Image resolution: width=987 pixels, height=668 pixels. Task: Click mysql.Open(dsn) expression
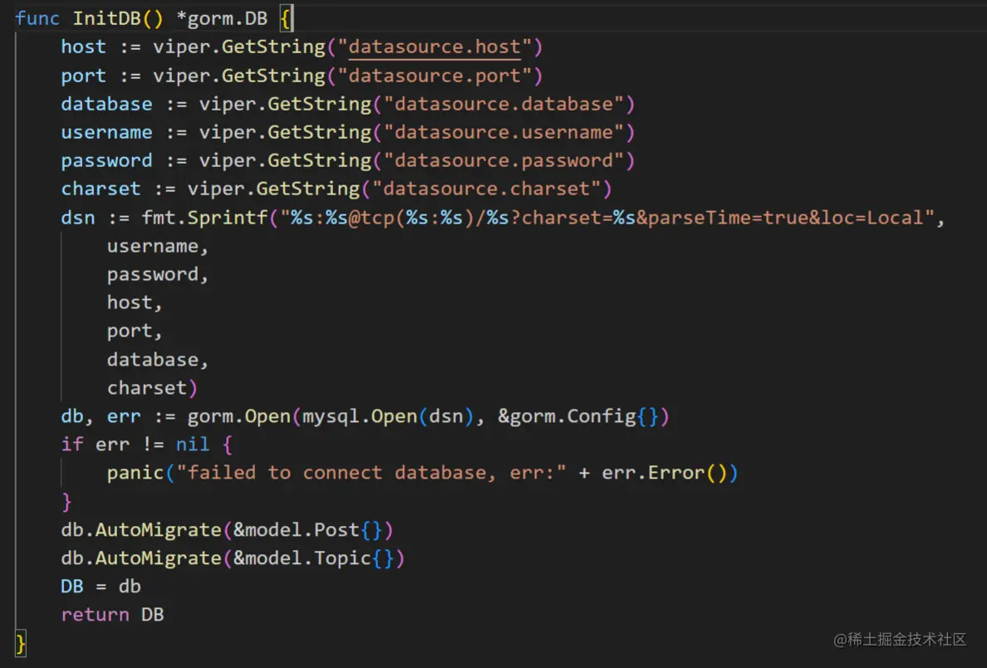(x=388, y=417)
